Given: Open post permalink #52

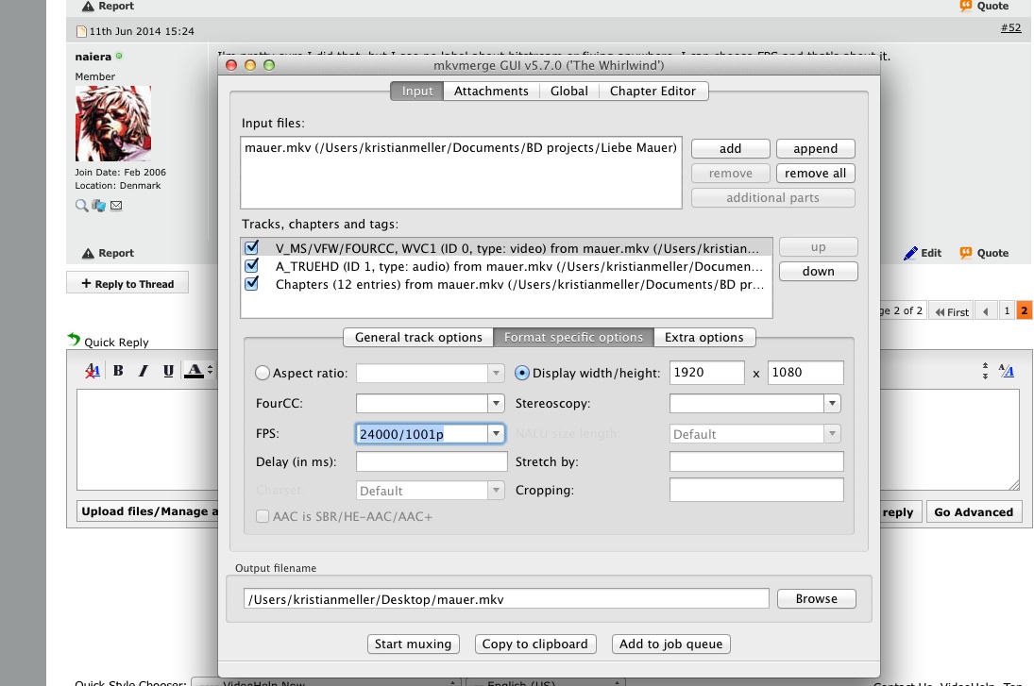Looking at the screenshot, I should [x=1011, y=27].
